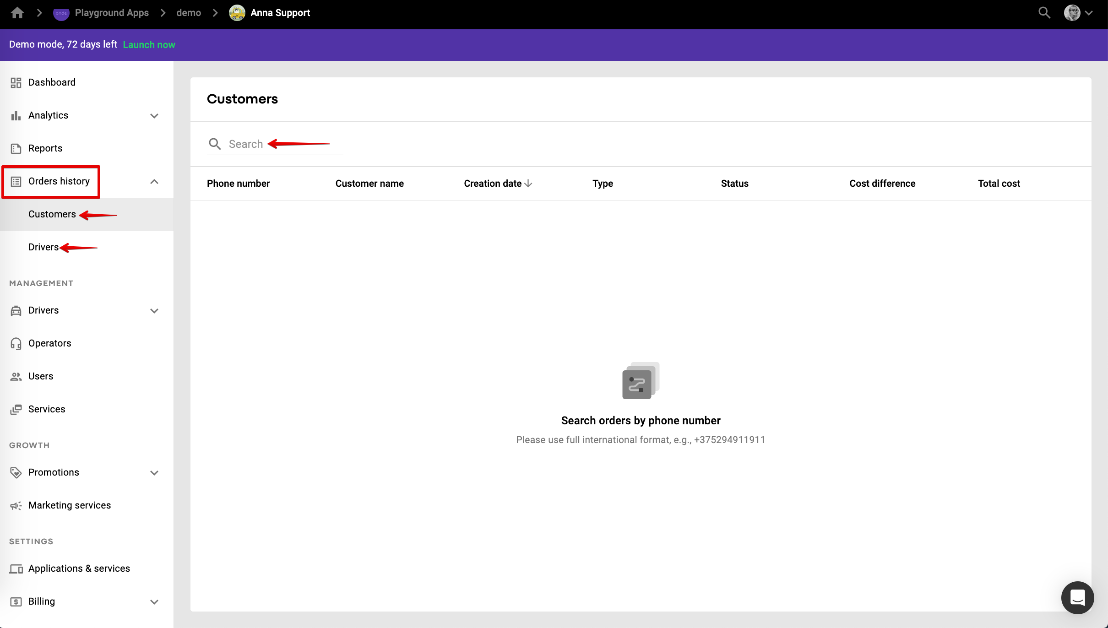Open Playground Apps breadcrumb link
Screen dimensions: 1108x628
(x=111, y=13)
